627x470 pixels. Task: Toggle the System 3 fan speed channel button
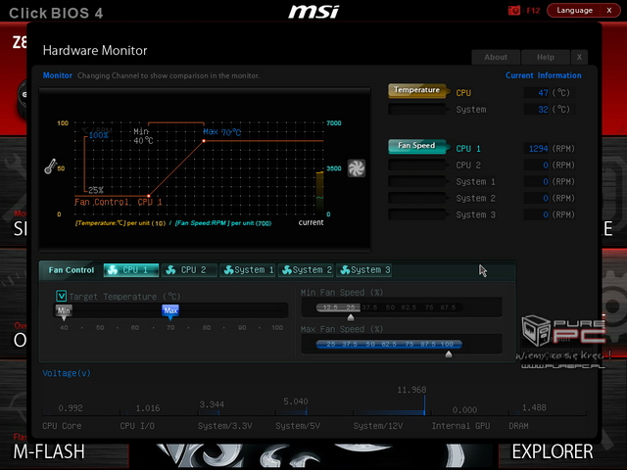[417, 214]
